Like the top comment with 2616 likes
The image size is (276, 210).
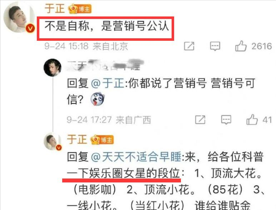click(241, 46)
